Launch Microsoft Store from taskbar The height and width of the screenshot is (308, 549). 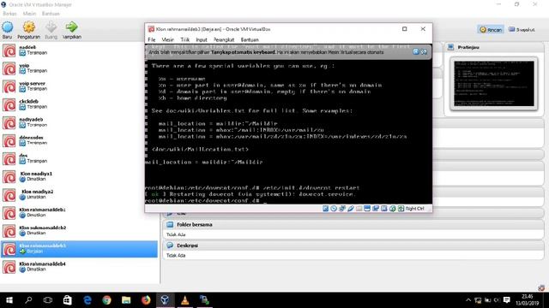pos(67,300)
